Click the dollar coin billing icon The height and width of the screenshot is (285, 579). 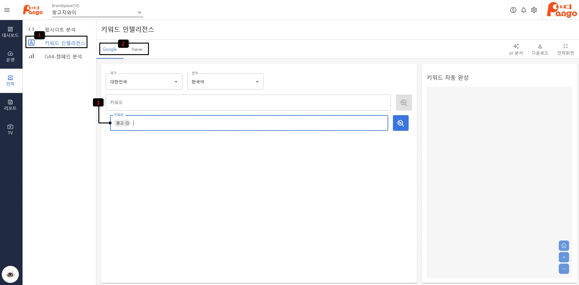coord(513,10)
